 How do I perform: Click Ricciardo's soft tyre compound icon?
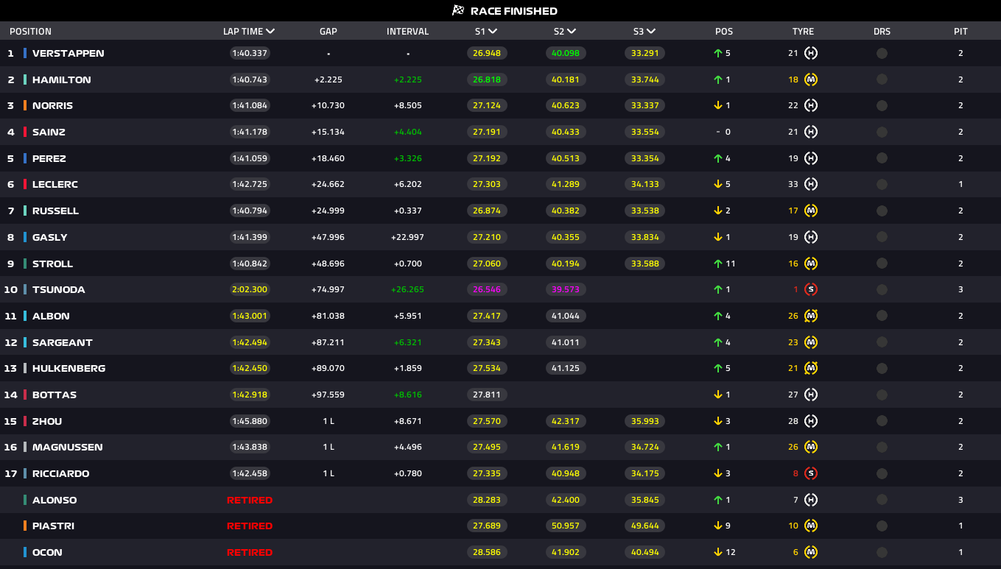click(x=811, y=473)
